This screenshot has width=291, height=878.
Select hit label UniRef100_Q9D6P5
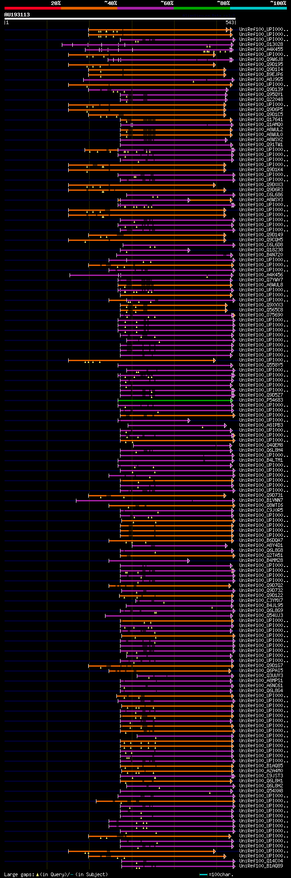261,109
